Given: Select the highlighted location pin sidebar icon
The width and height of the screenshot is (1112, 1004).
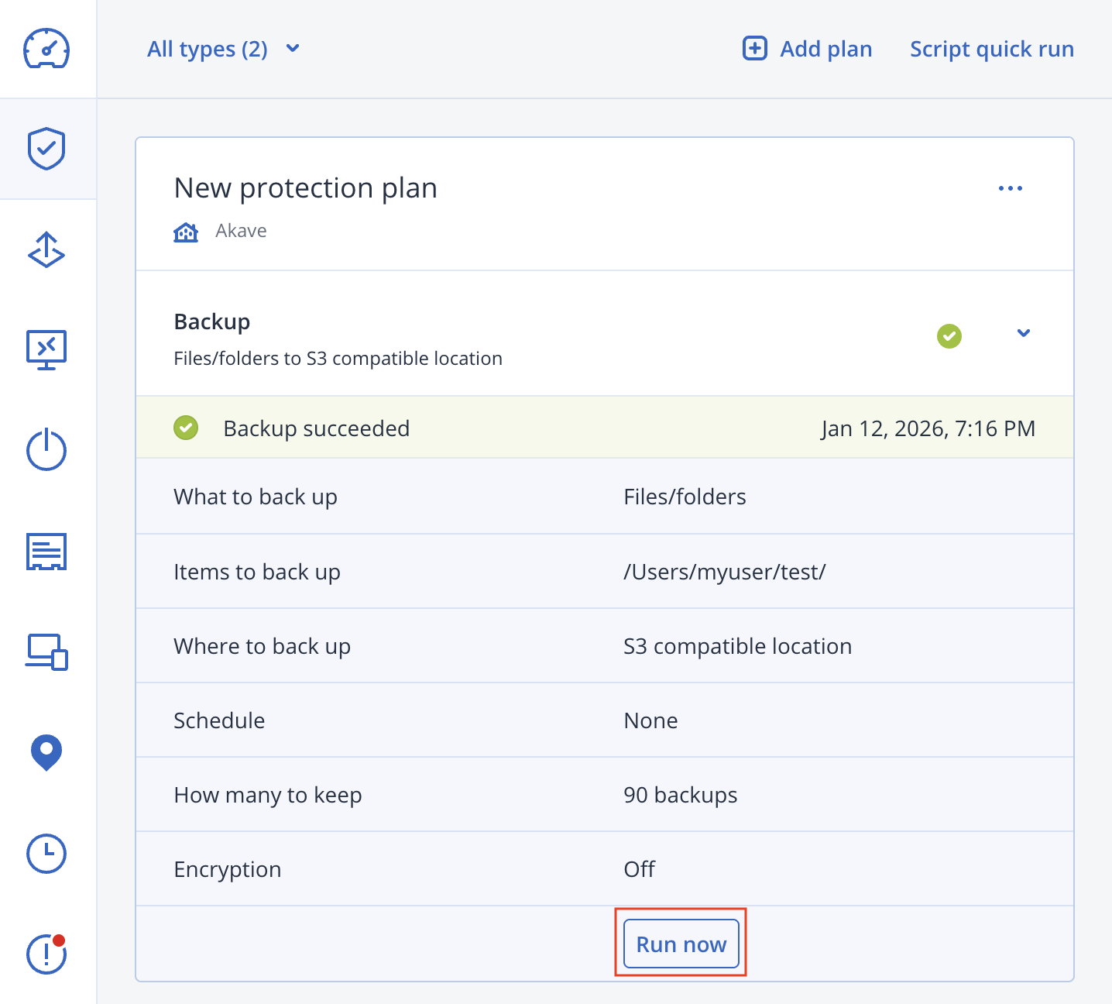Looking at the screenshot, I should click(46, 753).
